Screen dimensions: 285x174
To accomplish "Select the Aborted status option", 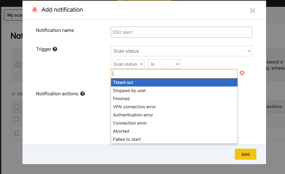I will point(174,131).
